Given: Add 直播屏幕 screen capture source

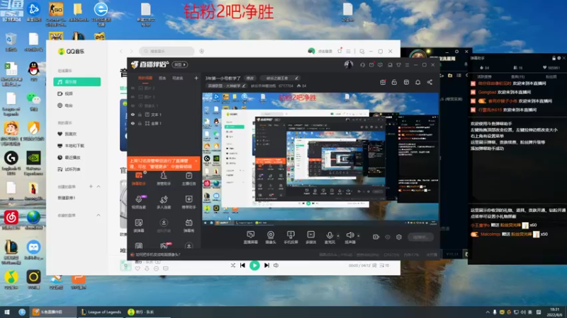Looking at the screenshot, I should tap(250, 237).
